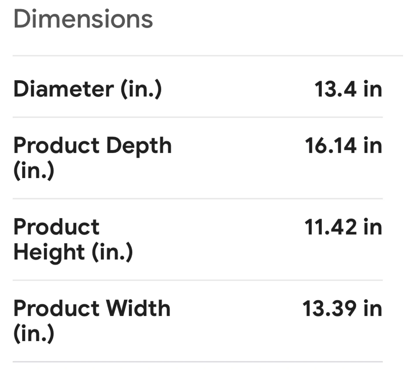
Task: Click divider between Diameter and Product Depth
Action: pos(198,117)
